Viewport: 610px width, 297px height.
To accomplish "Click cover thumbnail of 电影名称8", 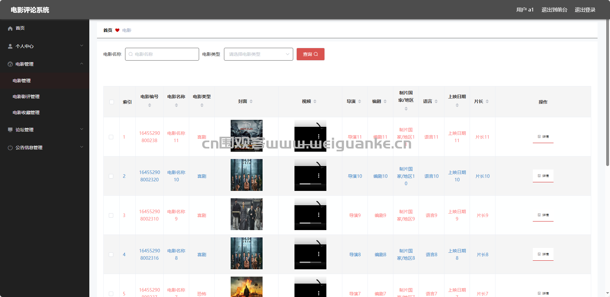I will coord(247,253).
